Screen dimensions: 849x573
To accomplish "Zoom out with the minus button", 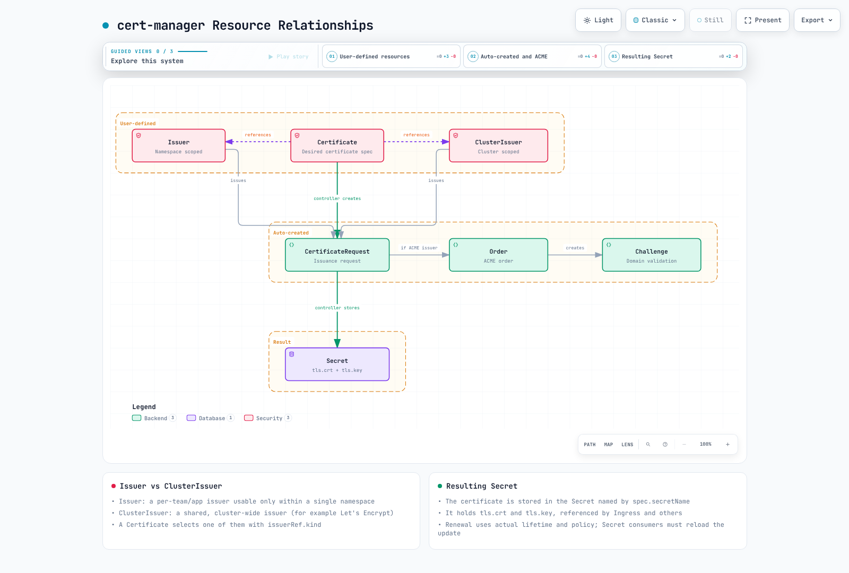I will [685, 445].
